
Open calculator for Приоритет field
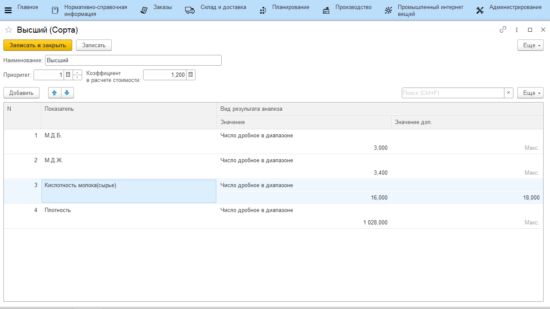[x=68, y=75]
